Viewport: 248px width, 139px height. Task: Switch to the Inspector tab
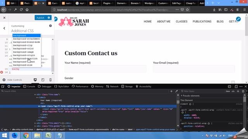click(14, 86)
